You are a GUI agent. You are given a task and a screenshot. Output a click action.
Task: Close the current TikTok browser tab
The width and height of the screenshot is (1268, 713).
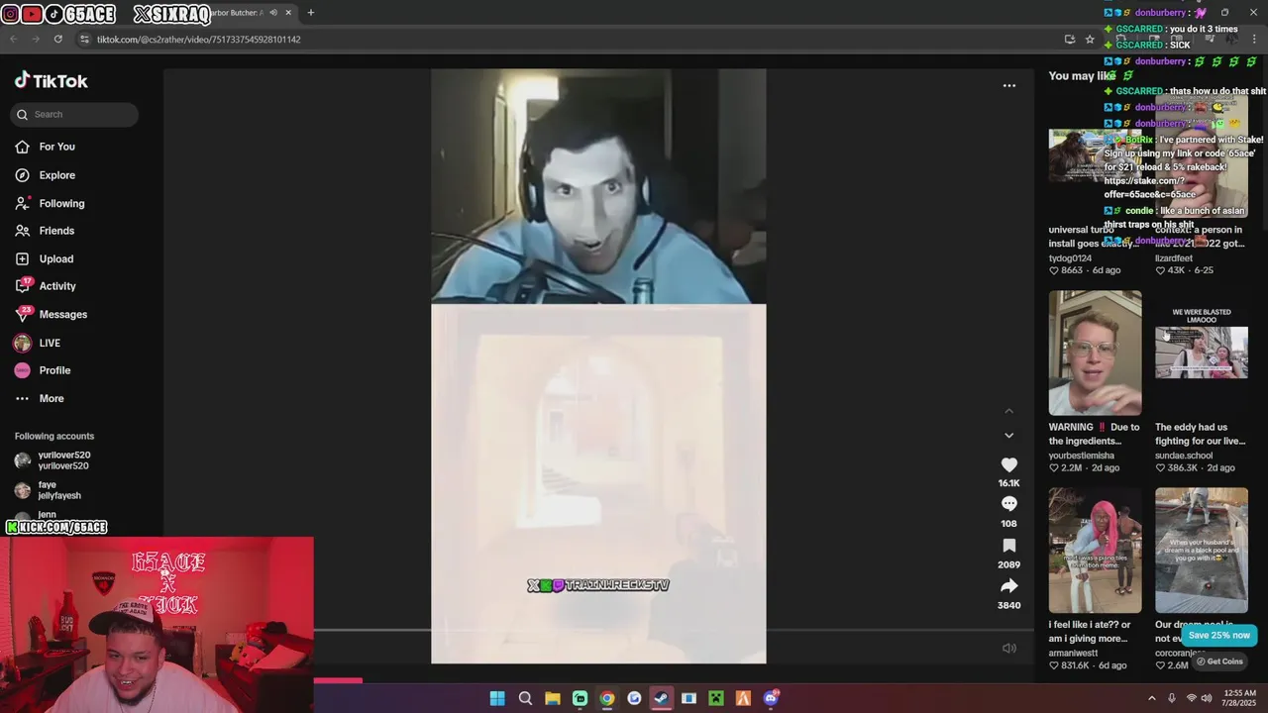[288, 13]
